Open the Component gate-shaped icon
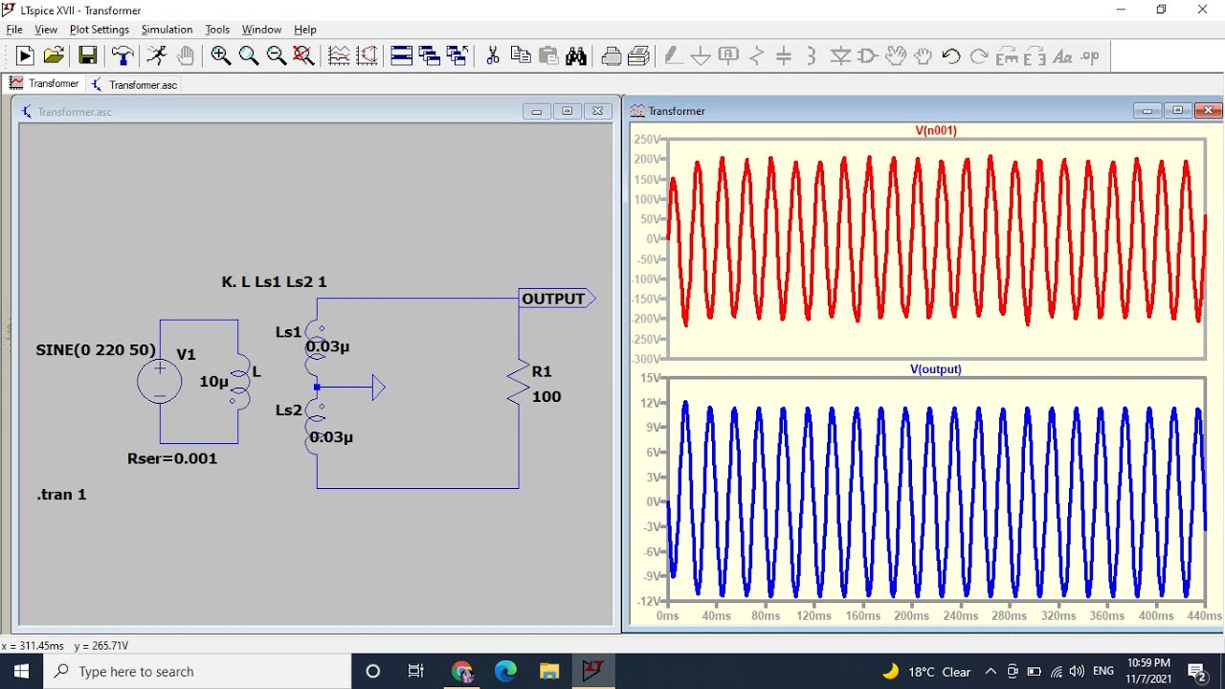Image resolution: width=1225 pixels, height=689 pixels. click(868, 56)
